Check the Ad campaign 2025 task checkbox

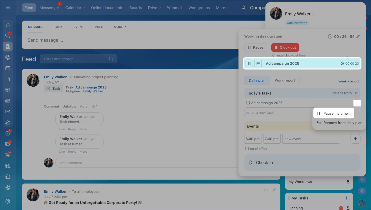point(248,103)
